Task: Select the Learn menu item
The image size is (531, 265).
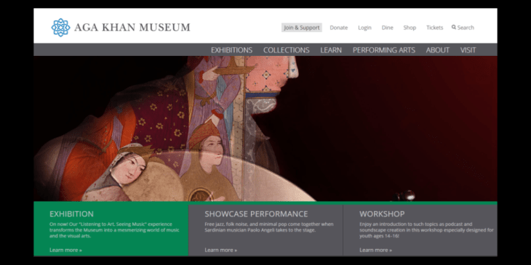Action: coord(331,50)
